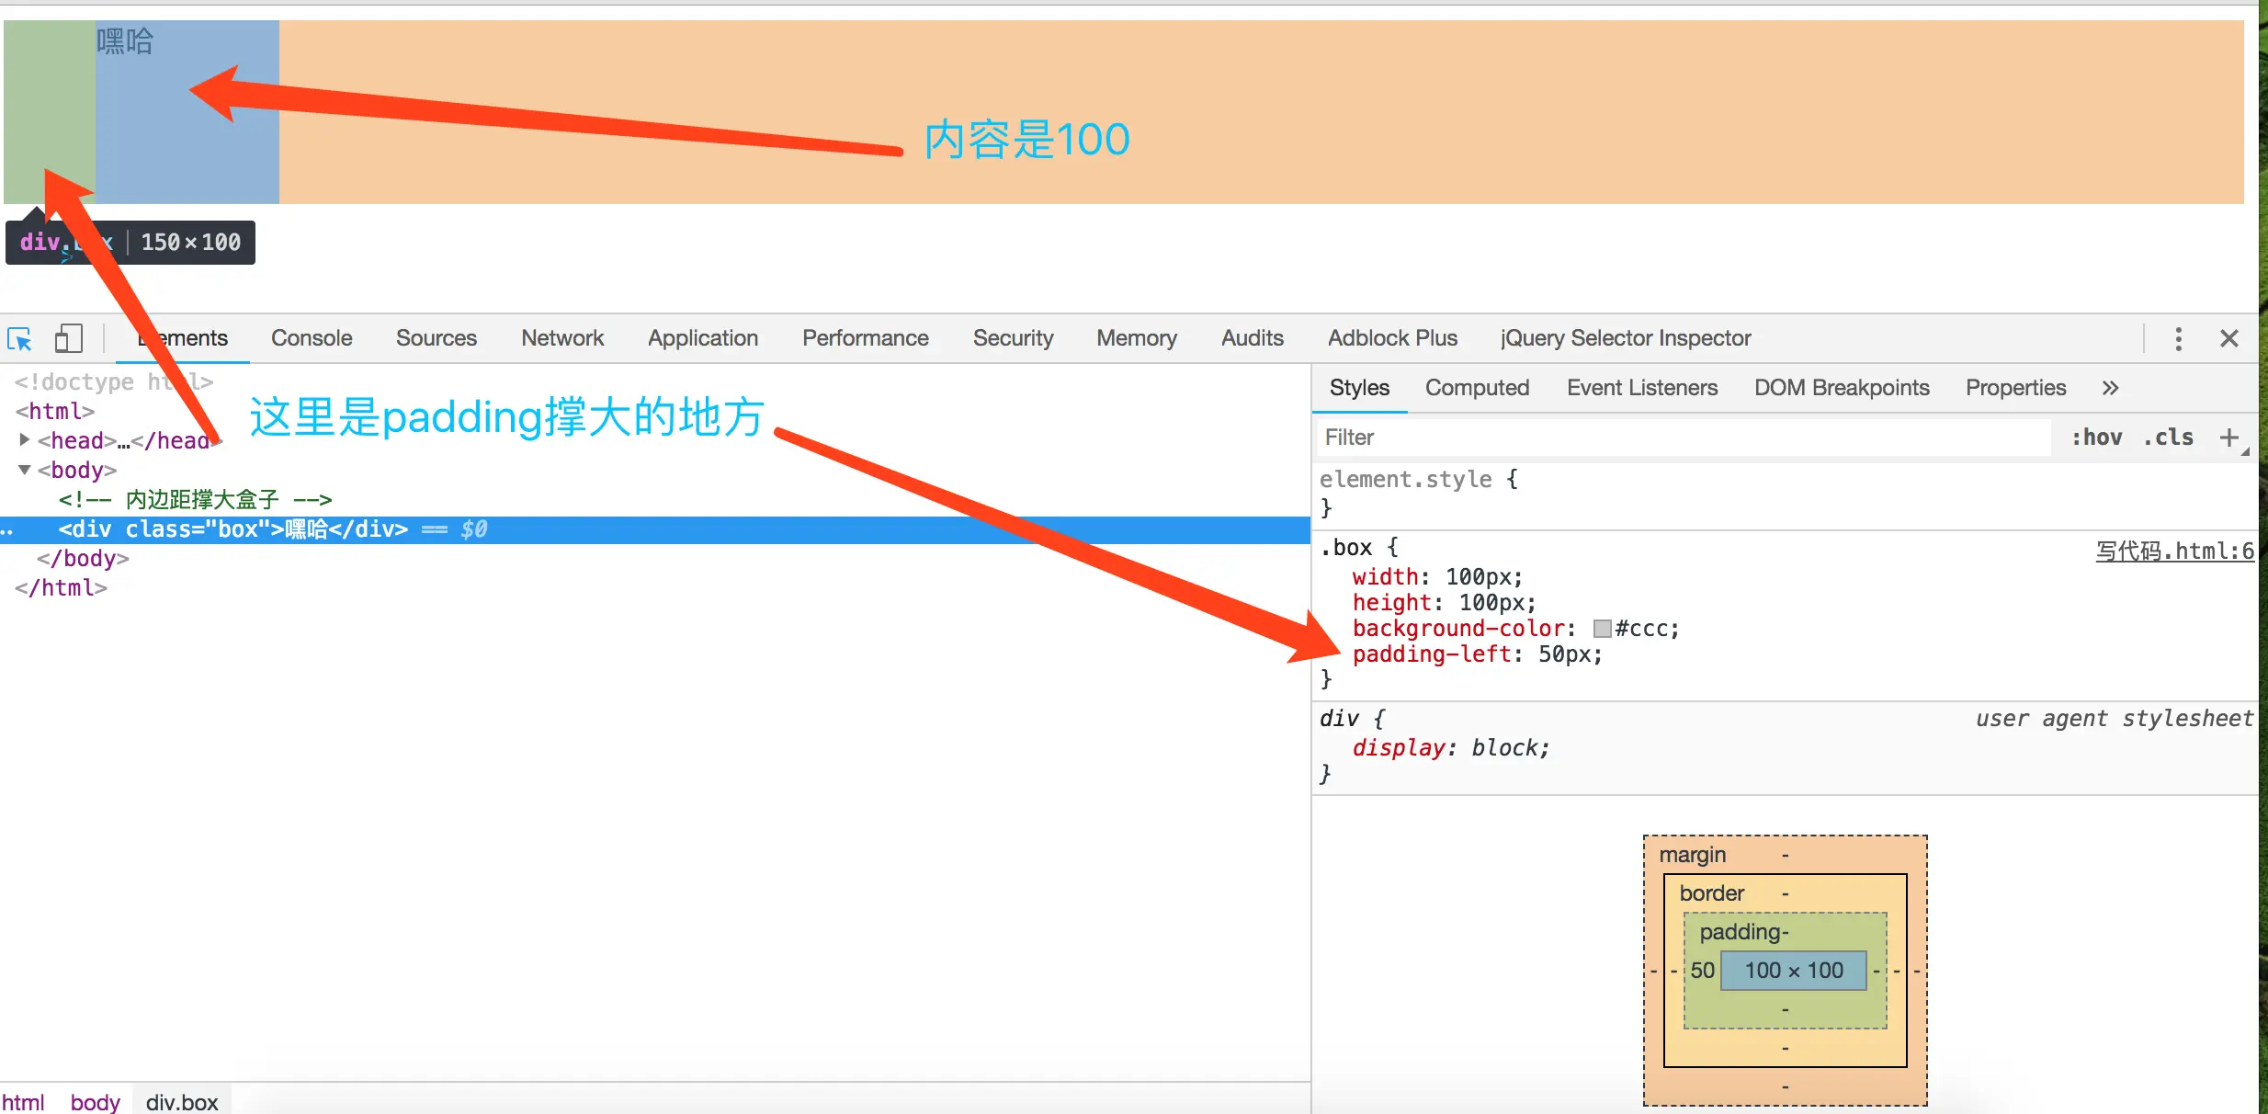Collapse the body element node
Image resolution: width=2268 pixels, height=1114 pixels.
[25, 470]
